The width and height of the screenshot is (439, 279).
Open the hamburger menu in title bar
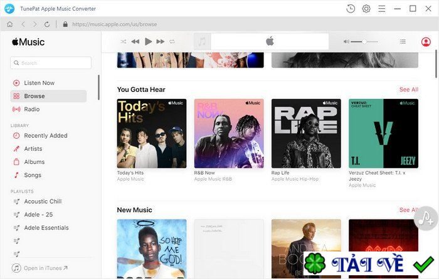point(381,9)
